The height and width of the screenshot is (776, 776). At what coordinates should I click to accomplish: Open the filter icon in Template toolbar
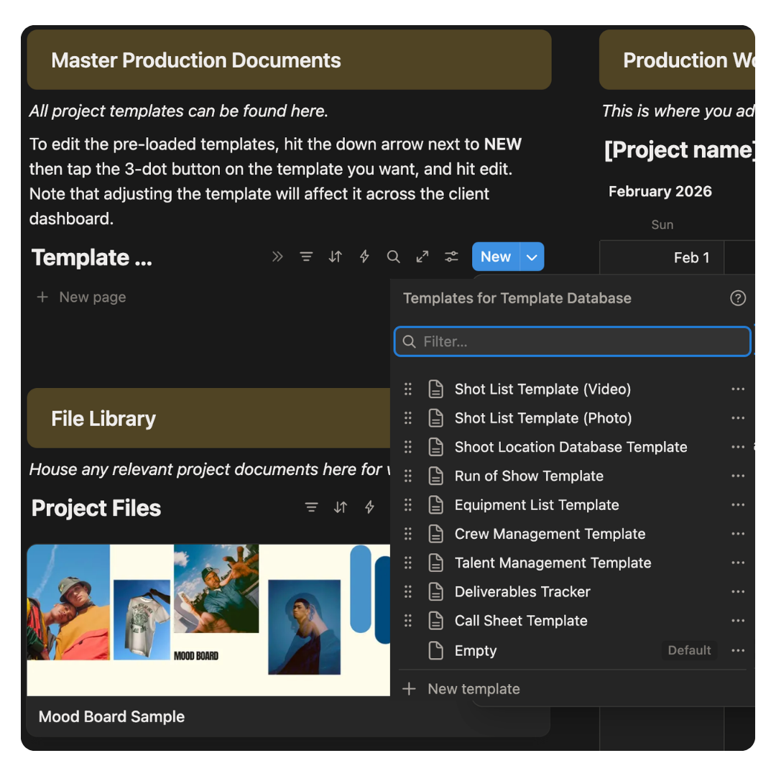(x=306, y=257)
